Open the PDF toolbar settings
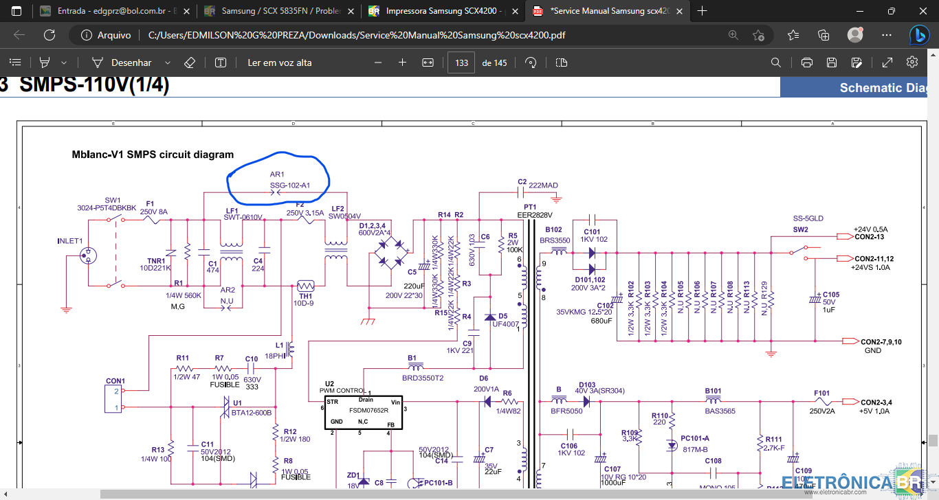Image resolution: width=939 pixels, height=500 pixels. pyautogui.click(x=912, y=62)
